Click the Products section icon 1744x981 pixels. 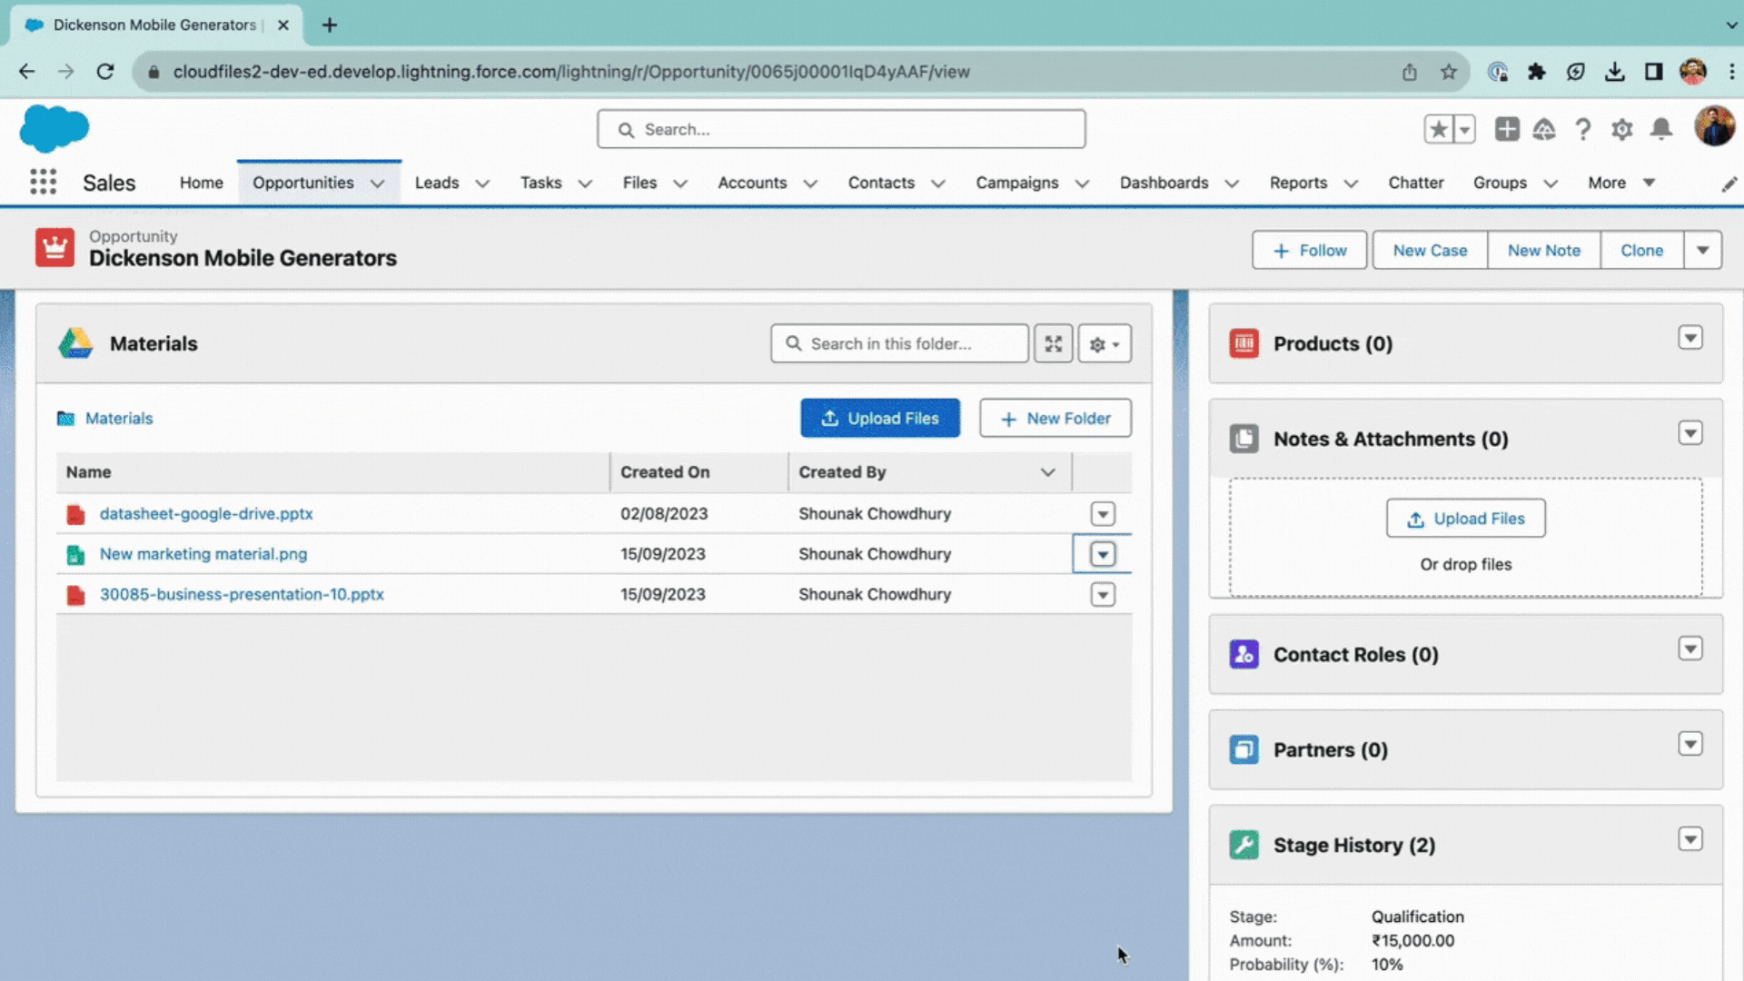coord(1244,343)
